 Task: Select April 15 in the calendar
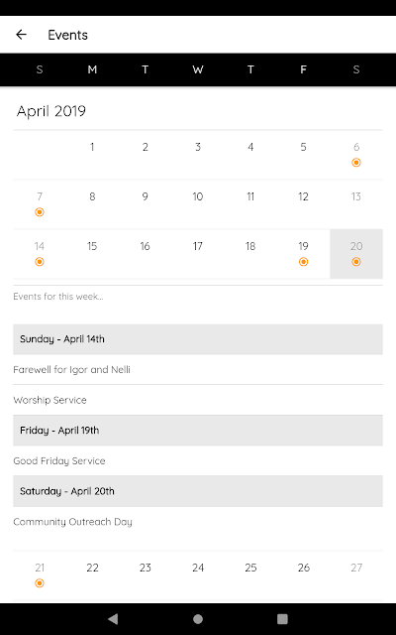[92, 254]
